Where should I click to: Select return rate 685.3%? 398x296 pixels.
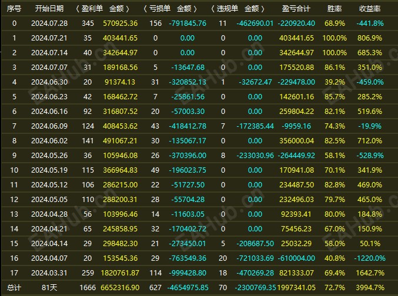[x=370, y=53]
